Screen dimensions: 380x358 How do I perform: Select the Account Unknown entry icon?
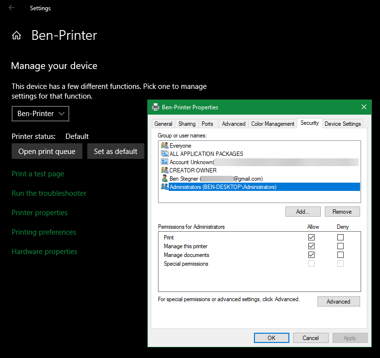[x=164, y=162]
